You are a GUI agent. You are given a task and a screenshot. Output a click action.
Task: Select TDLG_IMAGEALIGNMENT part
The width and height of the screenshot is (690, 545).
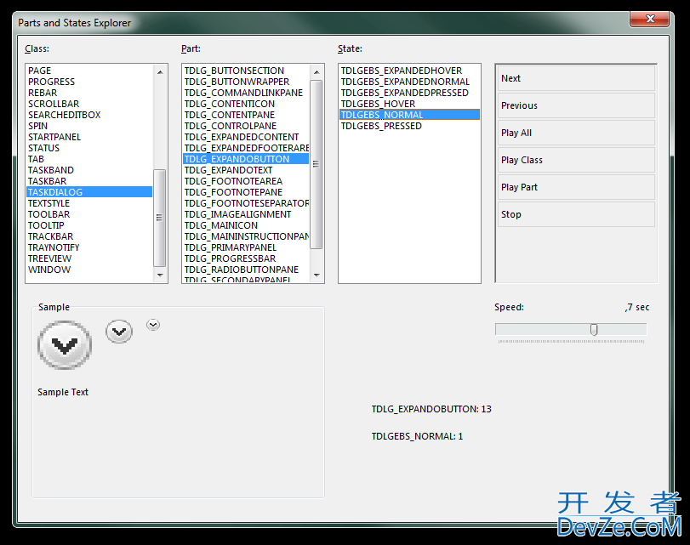[x=246, y=214]
